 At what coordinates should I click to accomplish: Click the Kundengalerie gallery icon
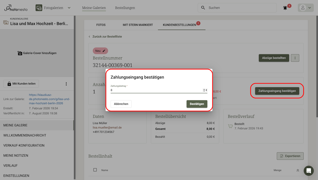click(x=6, y=22)
